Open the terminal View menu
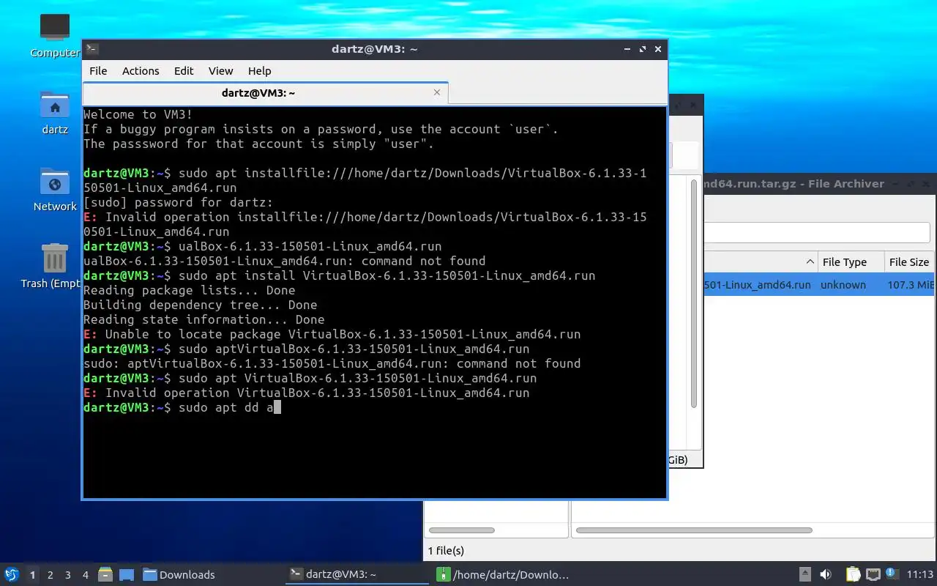Screen dimensions: 937x586 tap(220, 71)
